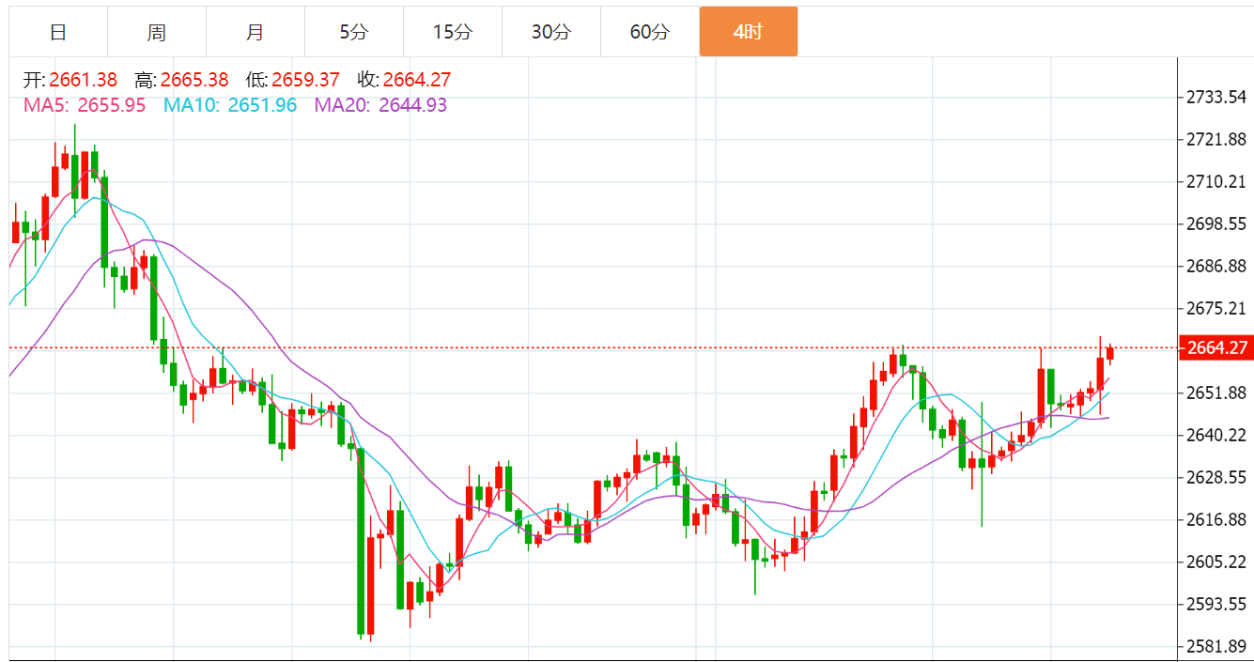Click the 2733.54 price axis label
The height and width of the screenshot is (662, 1254).
(x=1216, y=98)
